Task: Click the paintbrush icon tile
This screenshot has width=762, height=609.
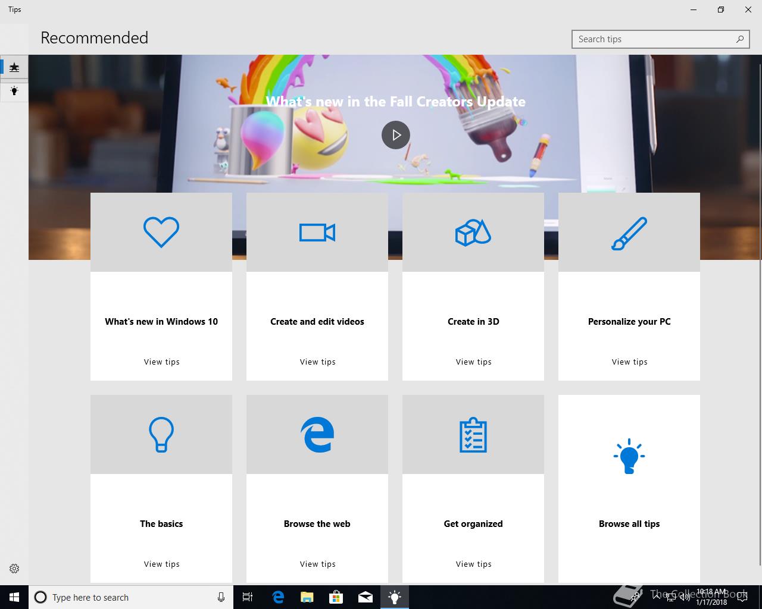Action: [629, 233]
